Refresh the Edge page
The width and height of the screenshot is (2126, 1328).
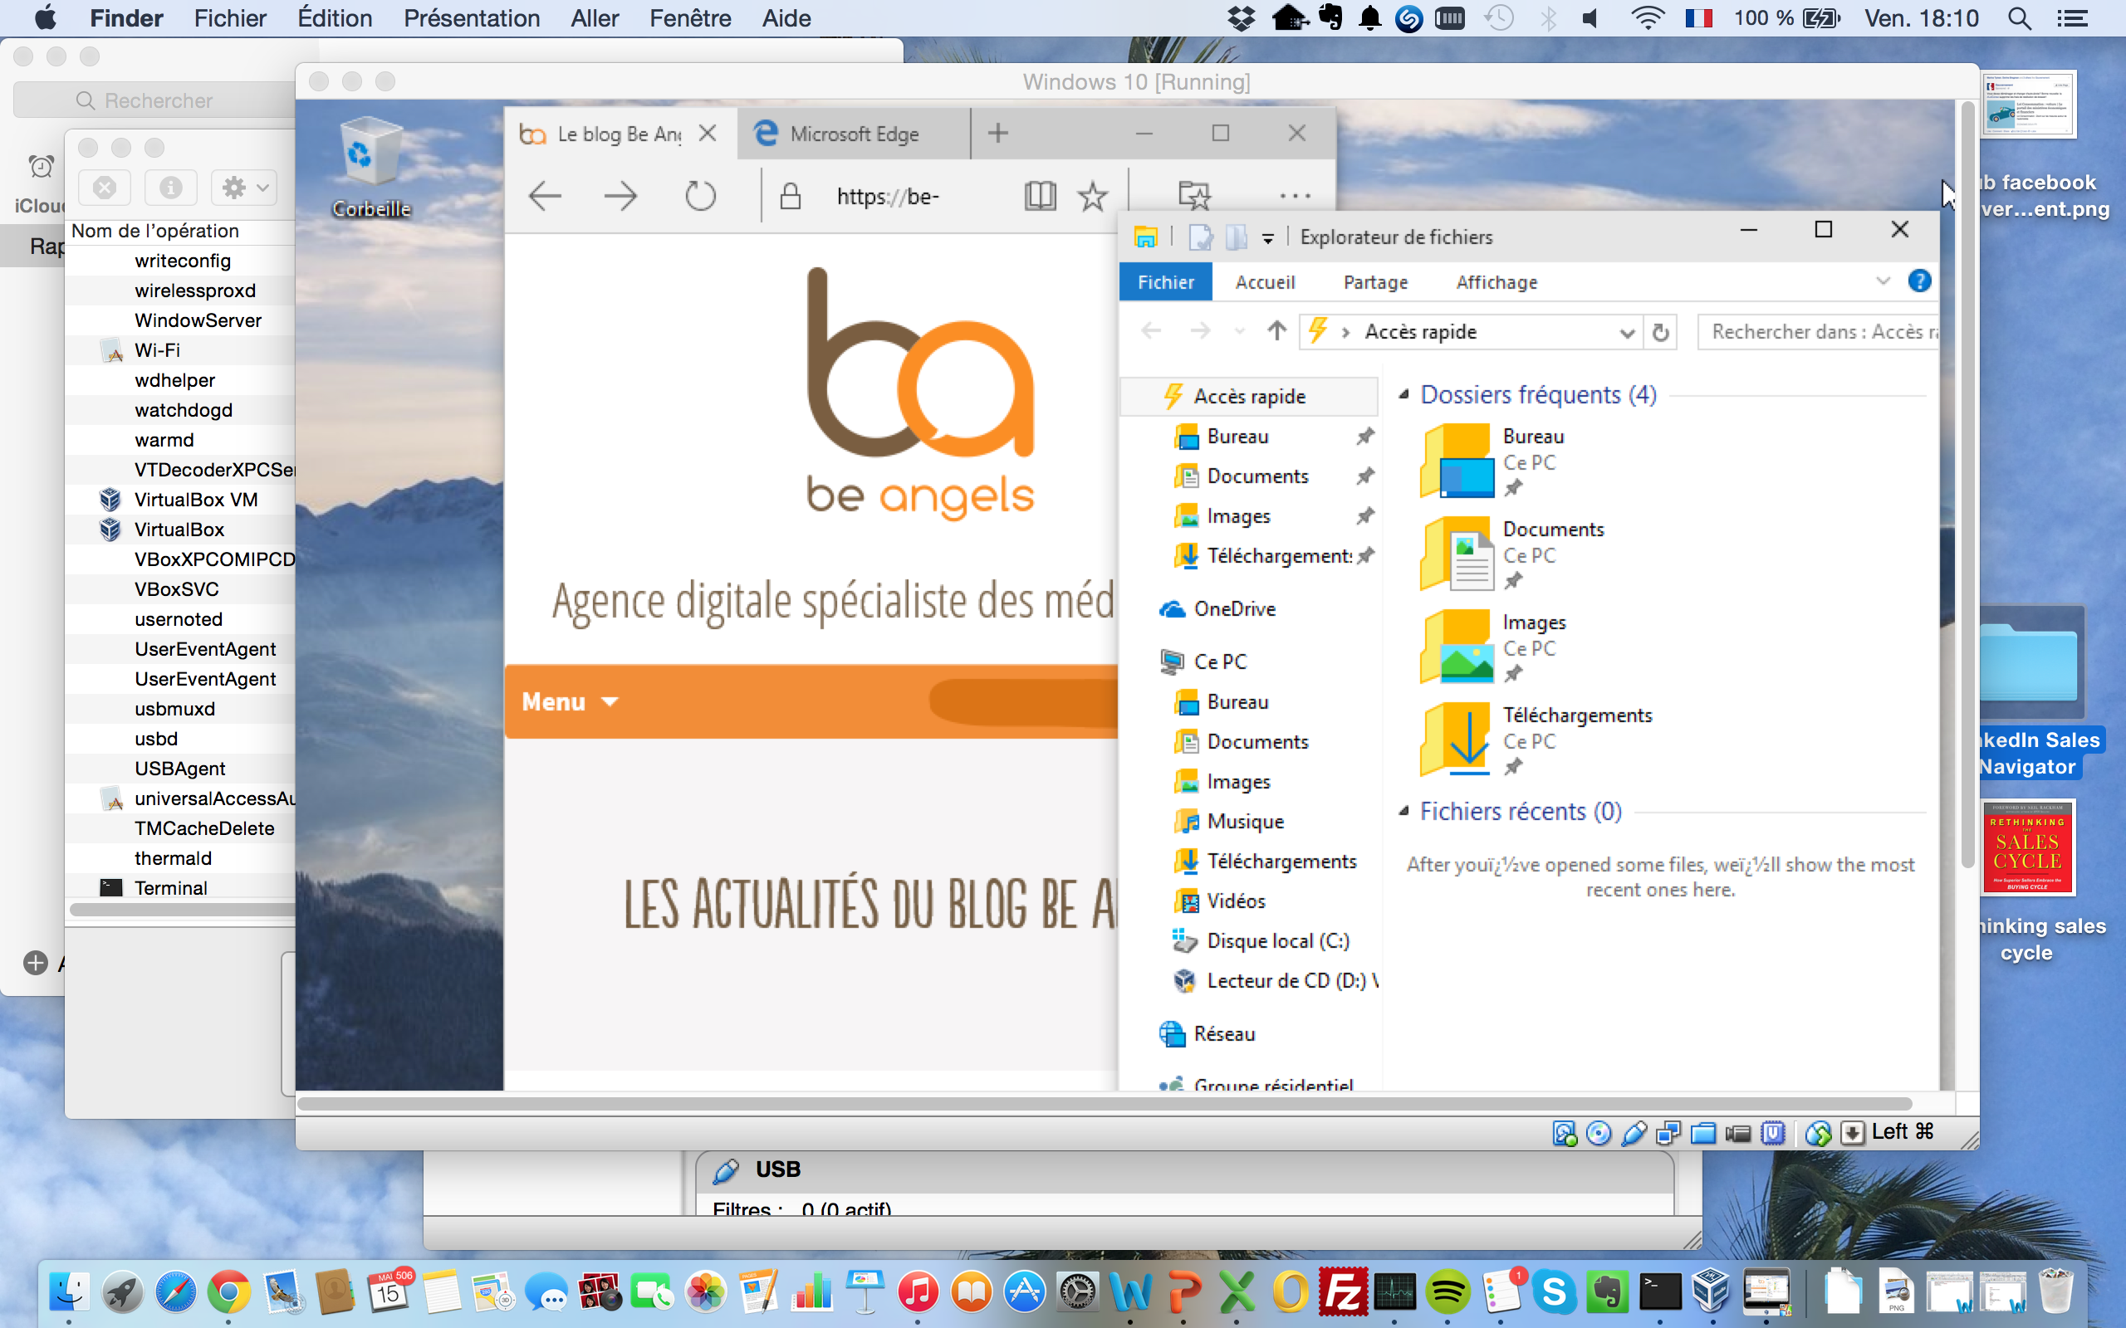point(700,196)
